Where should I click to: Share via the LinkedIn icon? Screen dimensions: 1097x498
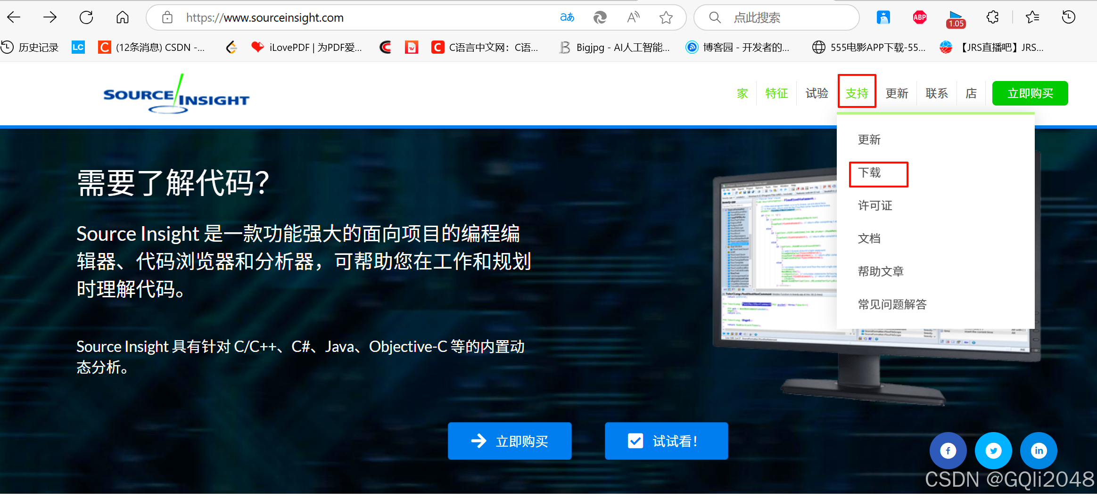point(1039,451)
